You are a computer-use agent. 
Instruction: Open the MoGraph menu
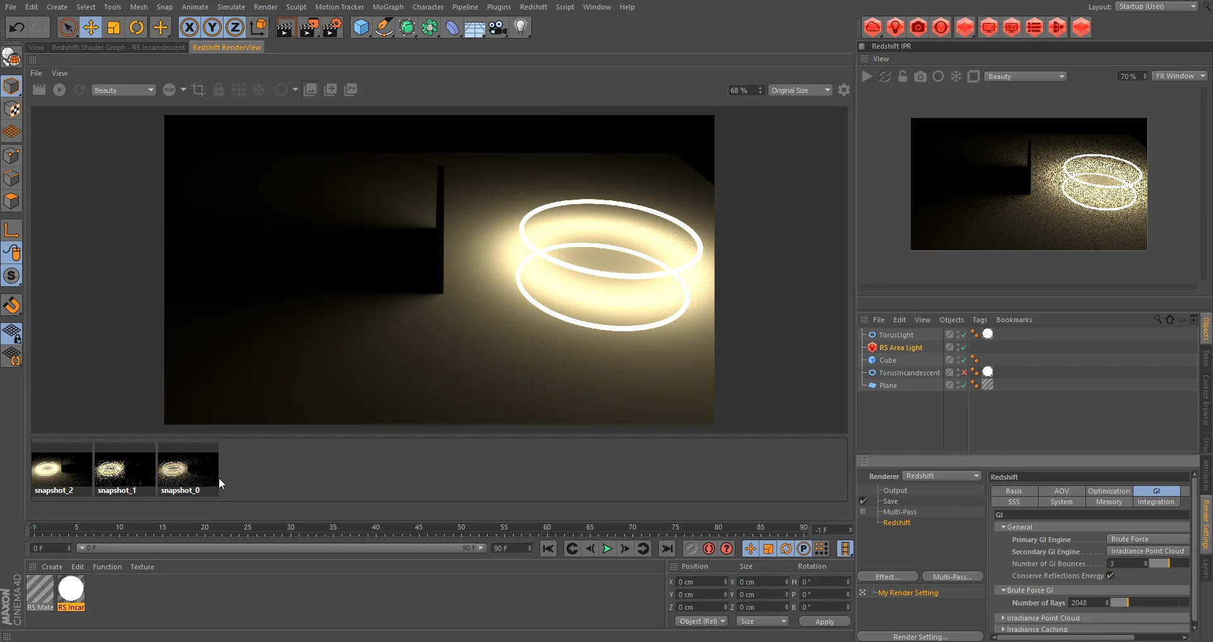coord(387,6)
